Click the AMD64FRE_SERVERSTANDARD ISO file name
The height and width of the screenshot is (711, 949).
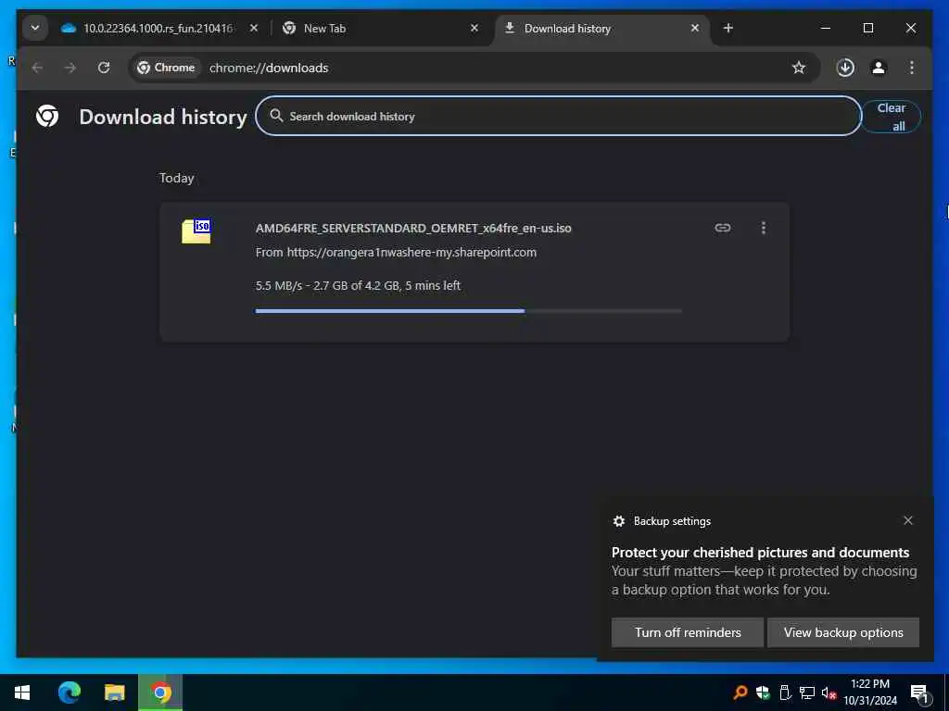413,228
